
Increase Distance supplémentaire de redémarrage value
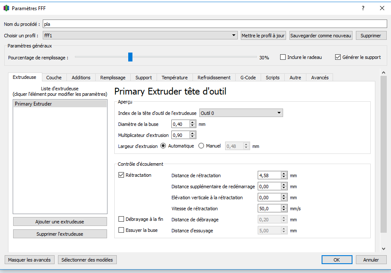284,184
